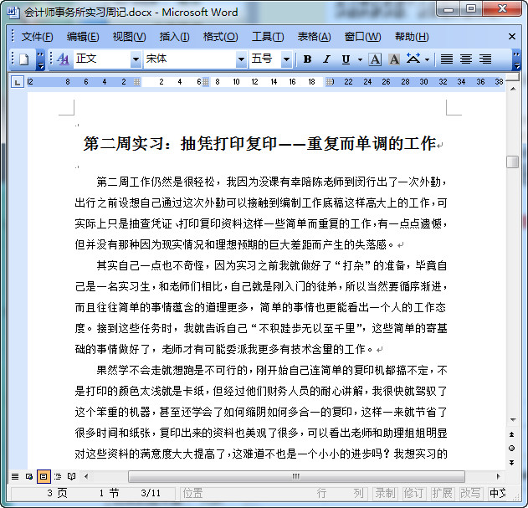Toggle 录制 macro recording in status bar

(385, 493)
